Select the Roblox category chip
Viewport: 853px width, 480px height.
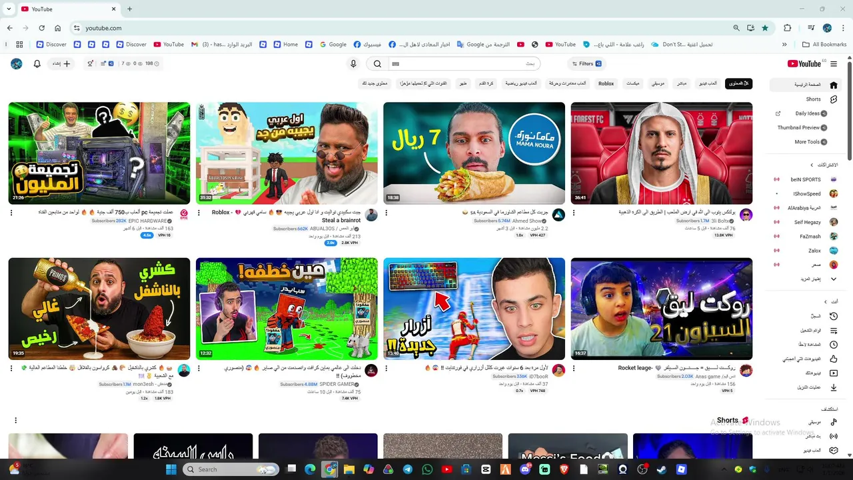606,83
